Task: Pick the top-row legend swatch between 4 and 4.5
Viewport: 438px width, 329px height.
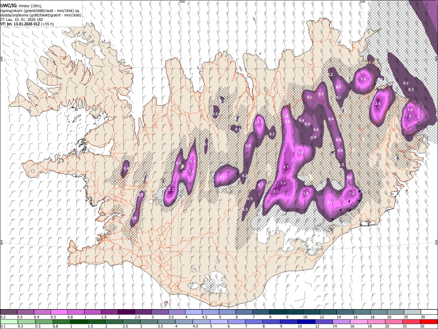Action: (193, 312)
